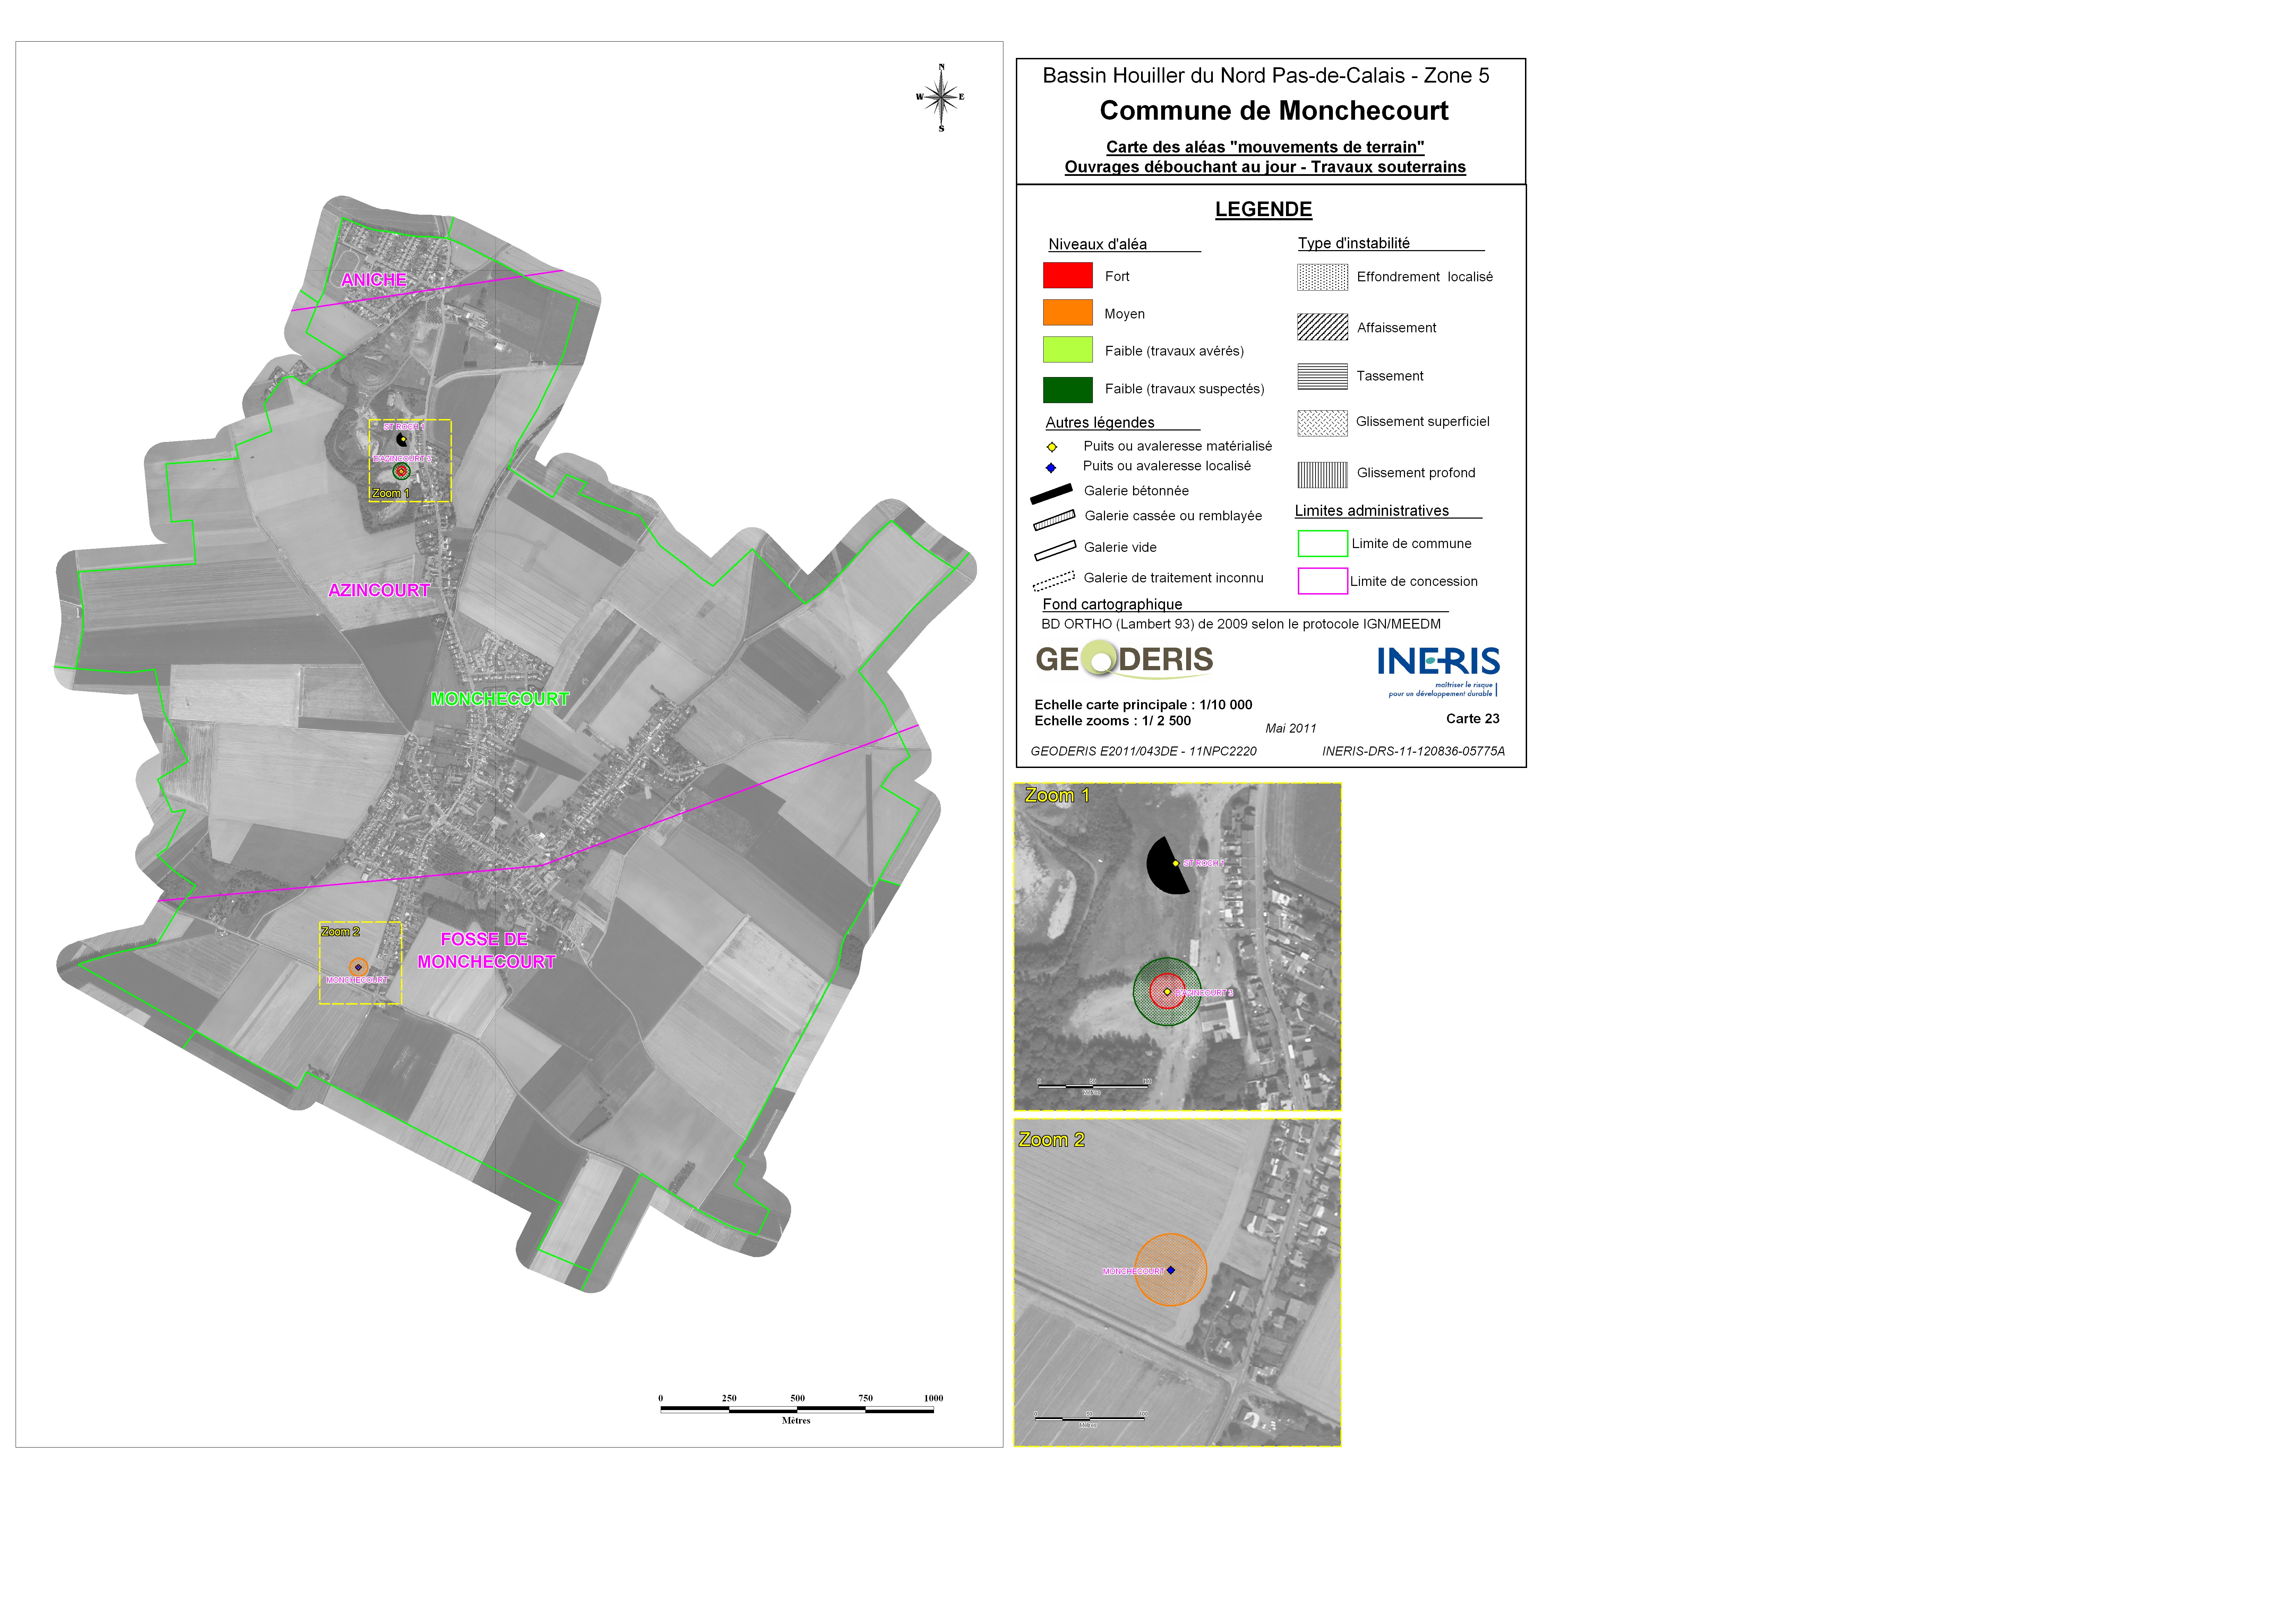Click the blue diamond at center of Zoom 2 orange circle
This screenshot has height=1622, width=2296.
pyautogui.click(x=1171, y=1270)
